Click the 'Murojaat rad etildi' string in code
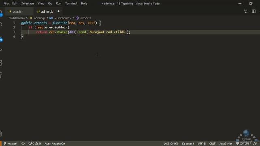 coord(107,32)
